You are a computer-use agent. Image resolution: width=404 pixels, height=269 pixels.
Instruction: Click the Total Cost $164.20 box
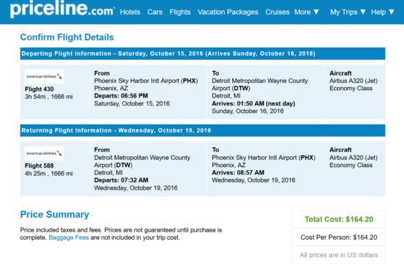click(x=339, y=219)
